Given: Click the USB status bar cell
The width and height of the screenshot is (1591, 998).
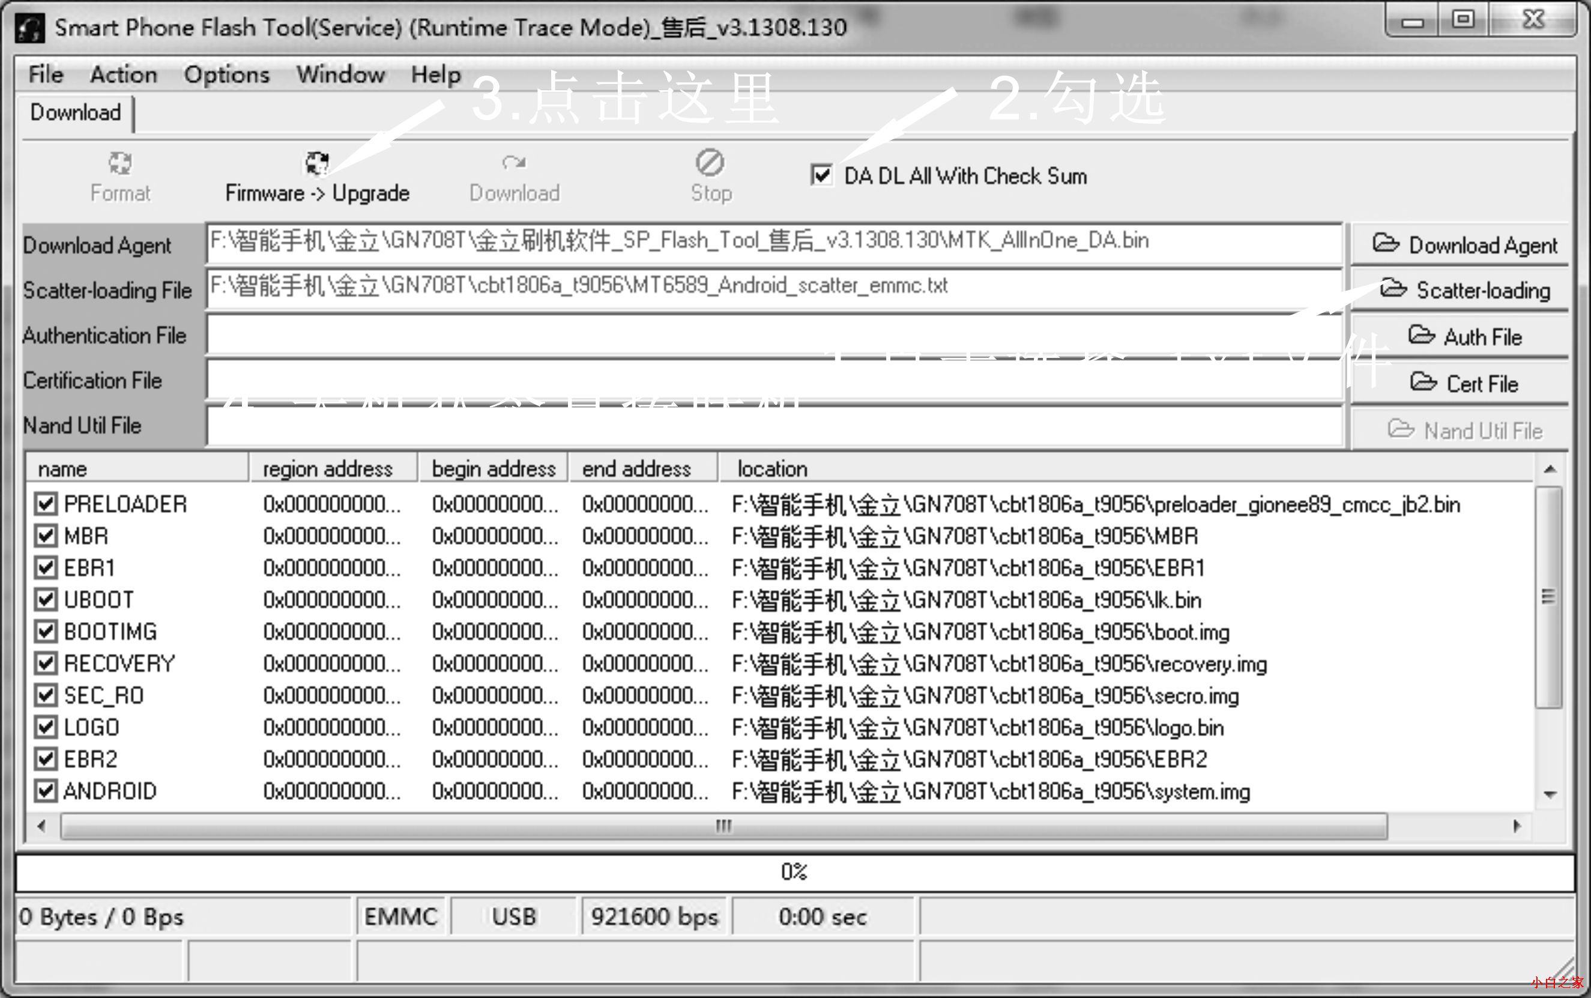Looking at the screenshot, I should (x=513, y=916).
